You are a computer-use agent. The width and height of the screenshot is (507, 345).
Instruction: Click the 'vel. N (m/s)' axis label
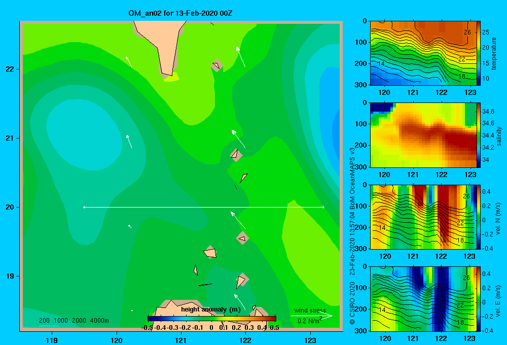(x=498, y=219)
